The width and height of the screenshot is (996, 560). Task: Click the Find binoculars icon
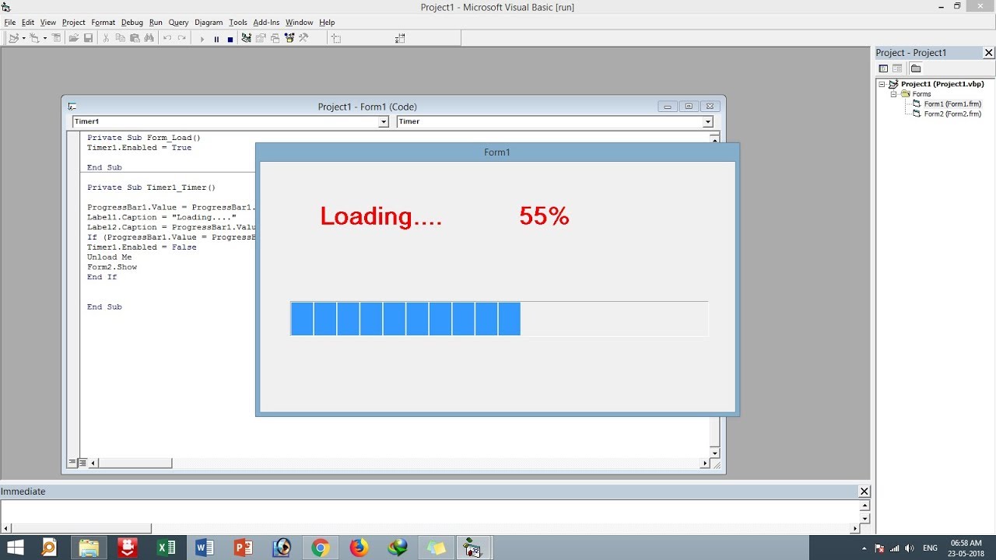click(x=149, y=38)
